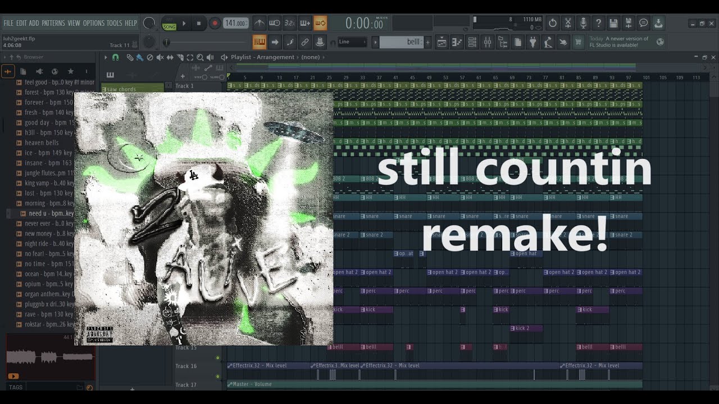Open the PATTERNS menu
719x404 pixels.
[53, 23]
